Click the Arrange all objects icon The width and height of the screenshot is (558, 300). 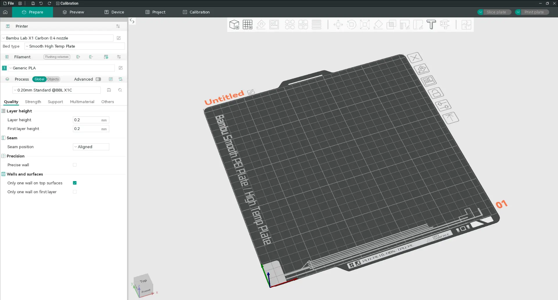click(274, 25)
